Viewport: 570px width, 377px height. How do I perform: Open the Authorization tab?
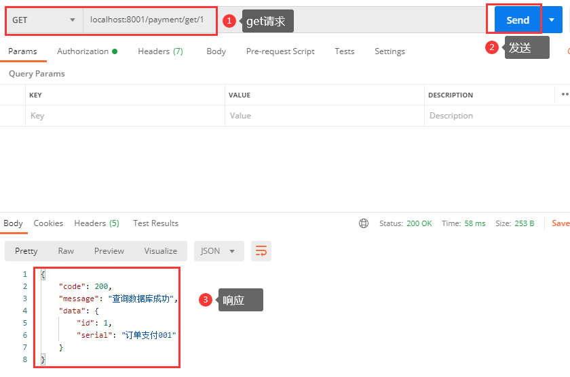point(88,51)
